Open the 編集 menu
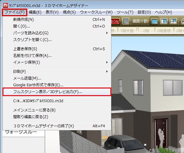184x153 pixels. [x=35, y=12]
